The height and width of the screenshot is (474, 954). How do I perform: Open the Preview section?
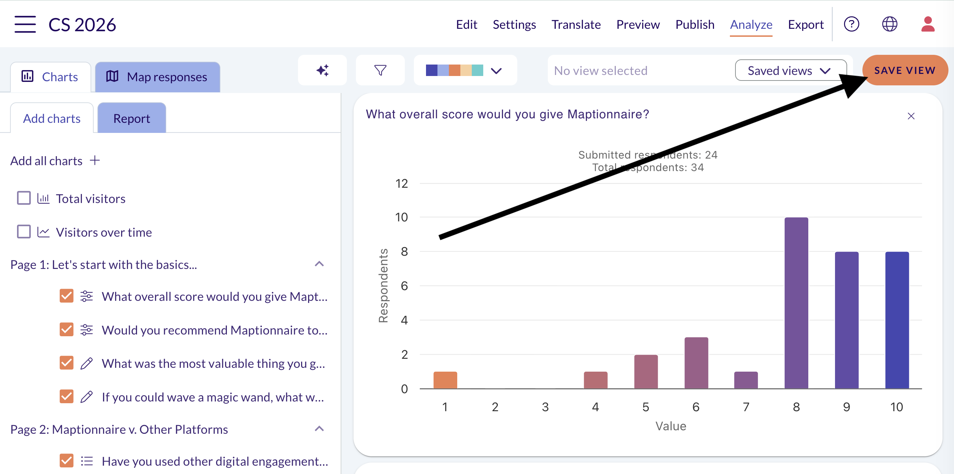click(638, 24)
